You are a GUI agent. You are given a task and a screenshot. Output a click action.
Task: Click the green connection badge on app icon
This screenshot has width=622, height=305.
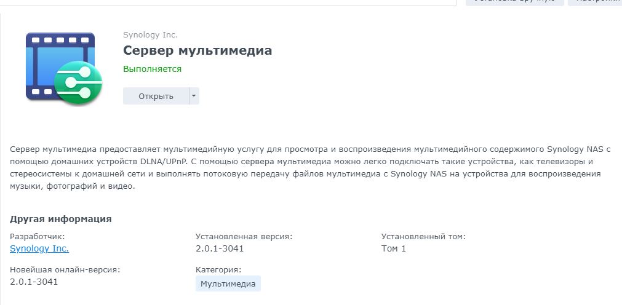78,83
